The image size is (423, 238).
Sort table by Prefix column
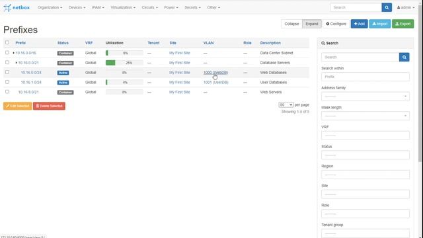coord(20,43)
